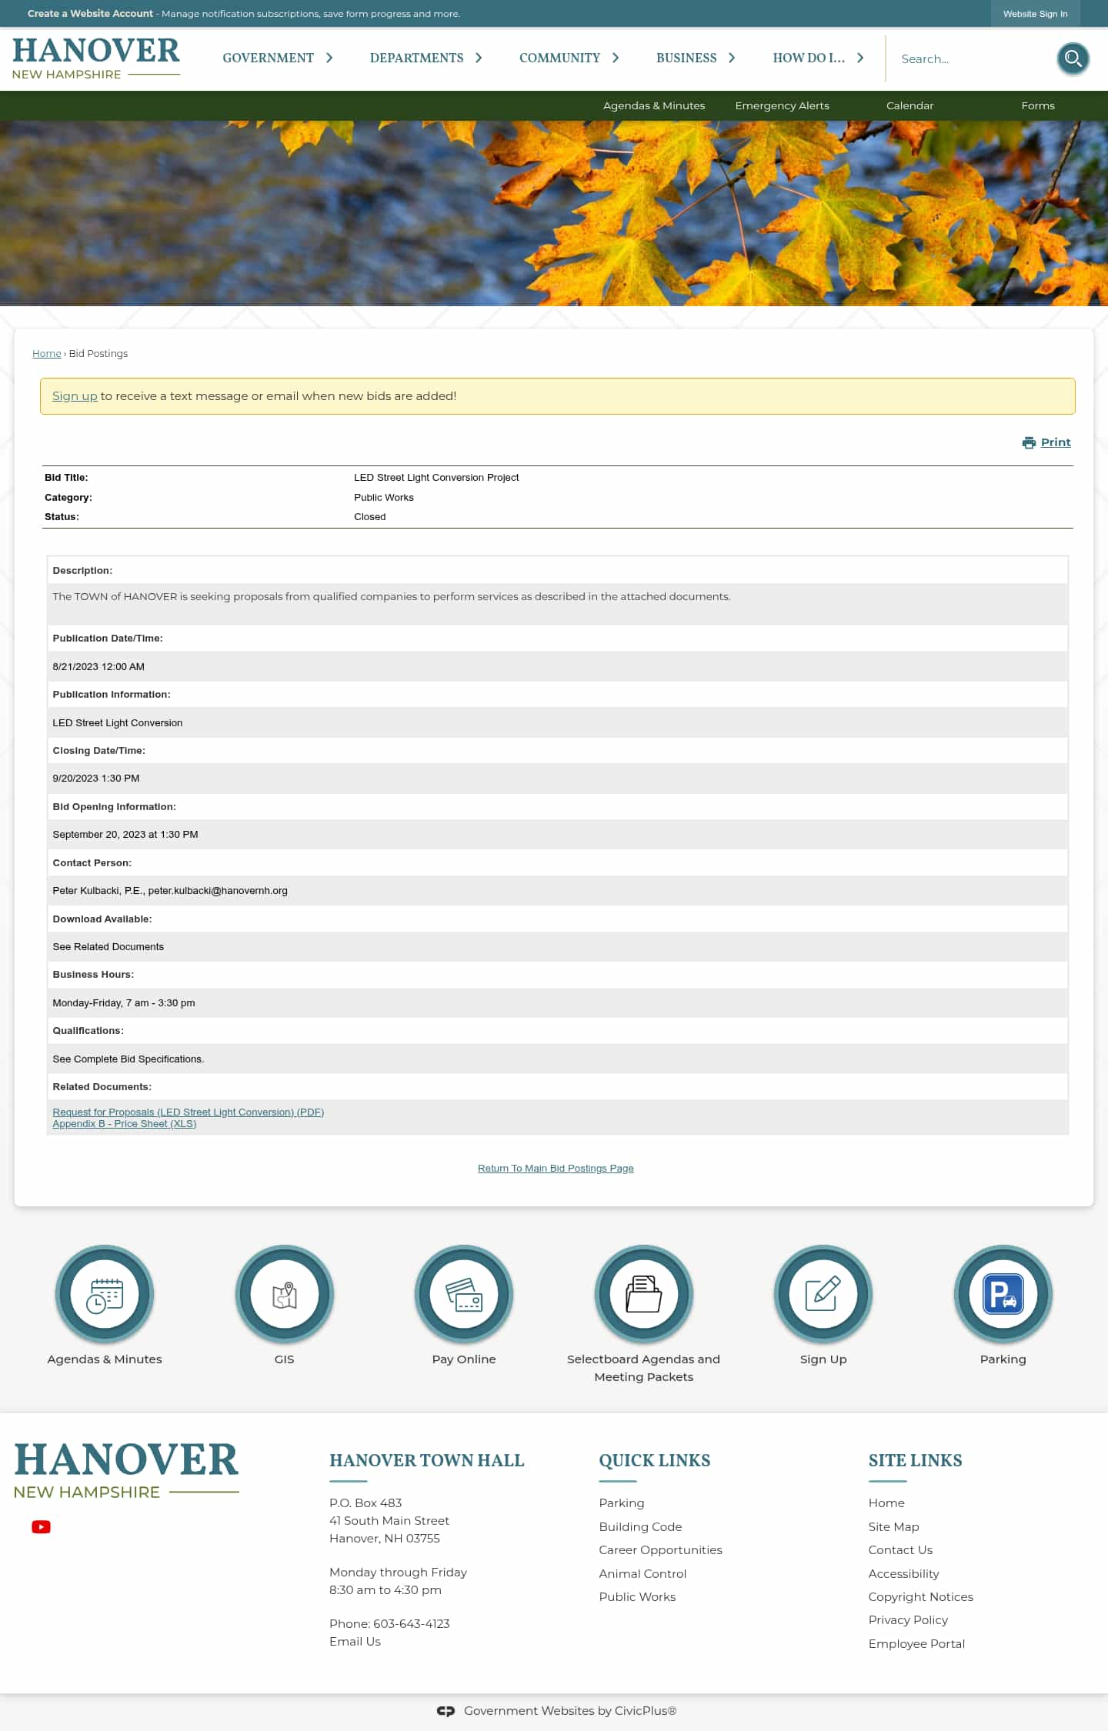Open the Pay Online credit card icon
Screen dimensions: 1108x1731
[464, 1295]
